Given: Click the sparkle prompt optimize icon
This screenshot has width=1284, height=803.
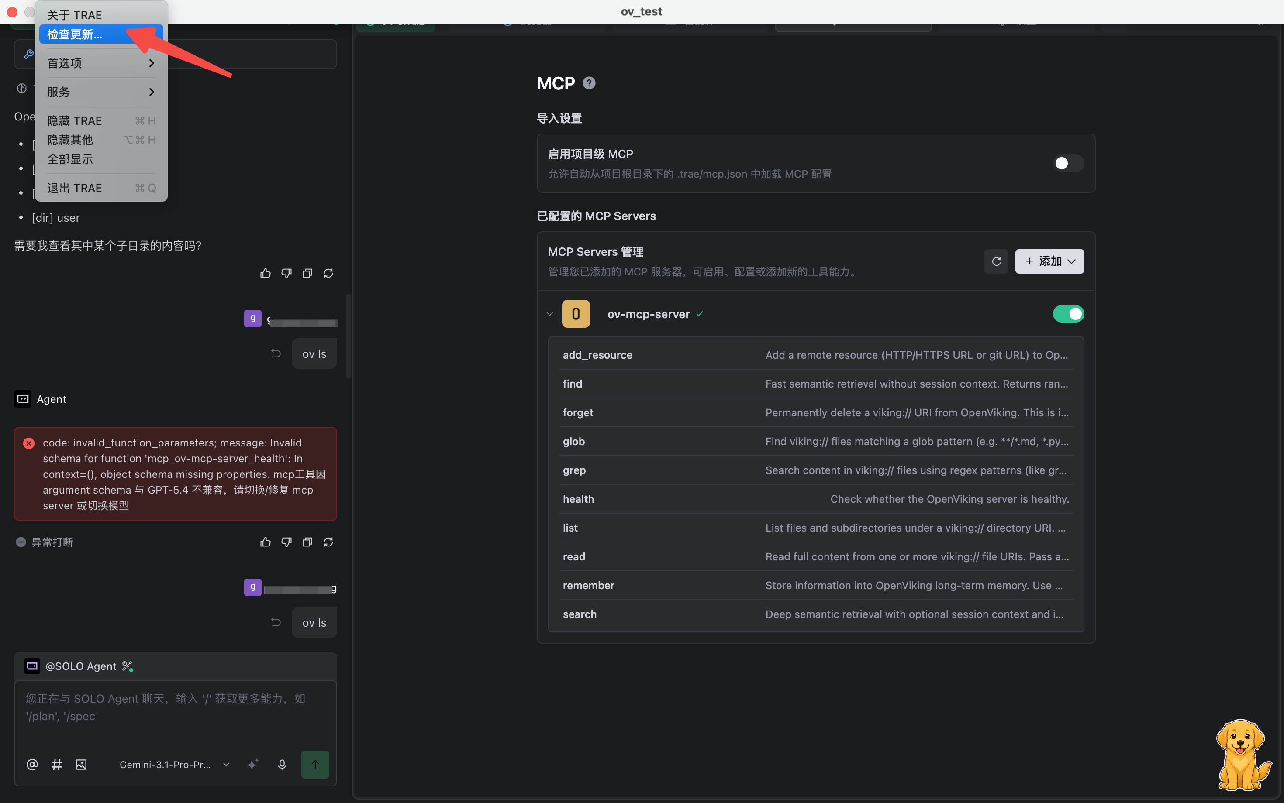Looking at the screenshot, I should (x=253, y=764).
